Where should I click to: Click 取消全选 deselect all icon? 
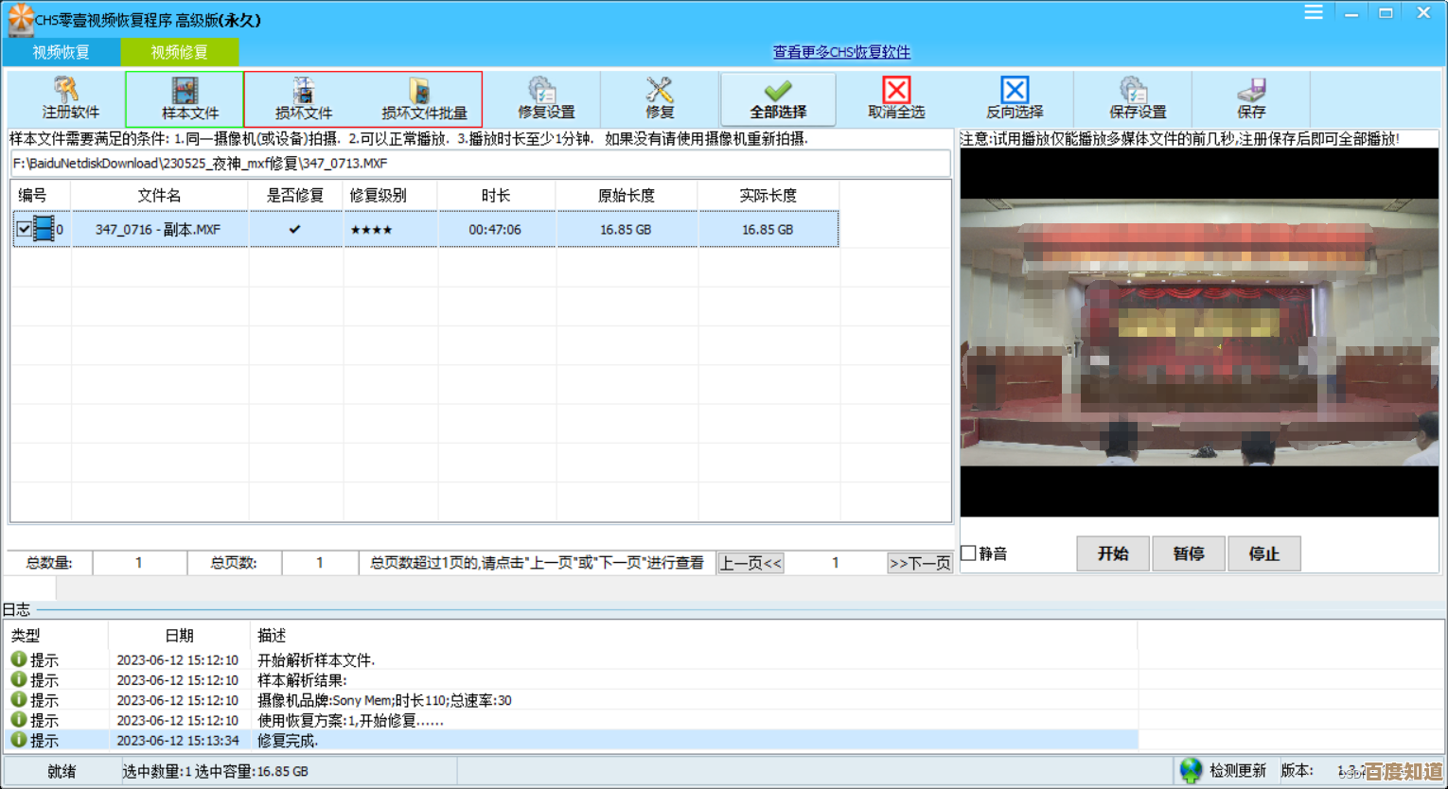click(x=896, y=98)
